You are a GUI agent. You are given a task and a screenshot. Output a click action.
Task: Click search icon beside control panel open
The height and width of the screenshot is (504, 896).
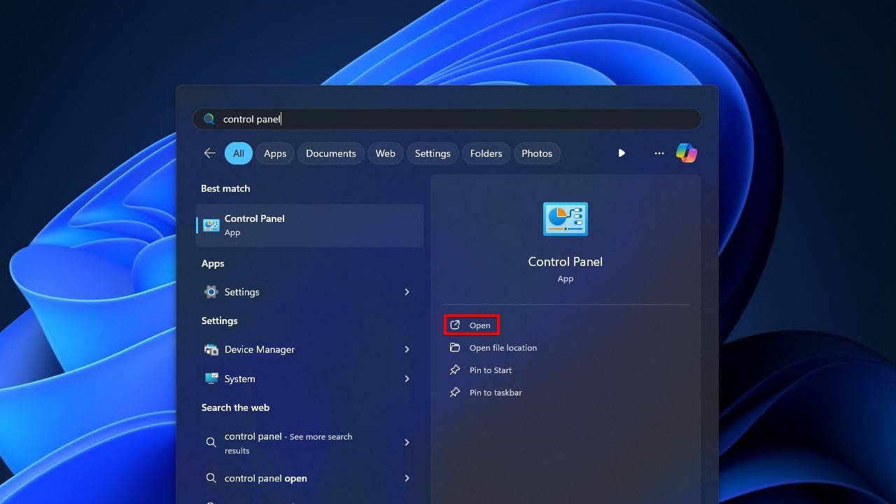tap(211, 478)
